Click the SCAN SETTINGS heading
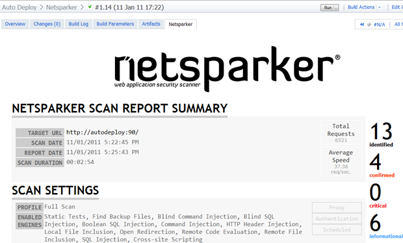Screen dimensions: 403x243 tap(55, 190)
